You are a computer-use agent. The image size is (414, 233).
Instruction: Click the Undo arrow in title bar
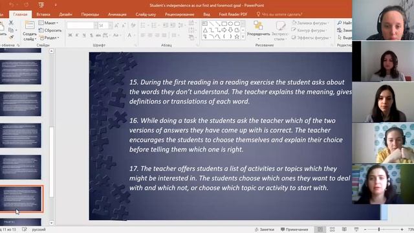click(12, 5)
